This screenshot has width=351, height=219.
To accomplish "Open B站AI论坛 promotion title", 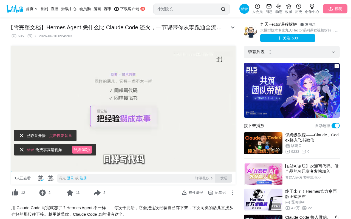I will pyautogui.click(x=312, y=169).
